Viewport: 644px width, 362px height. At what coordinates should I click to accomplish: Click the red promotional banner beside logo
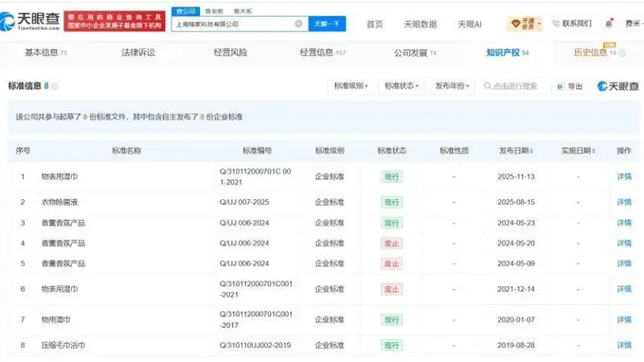[115, 21]
